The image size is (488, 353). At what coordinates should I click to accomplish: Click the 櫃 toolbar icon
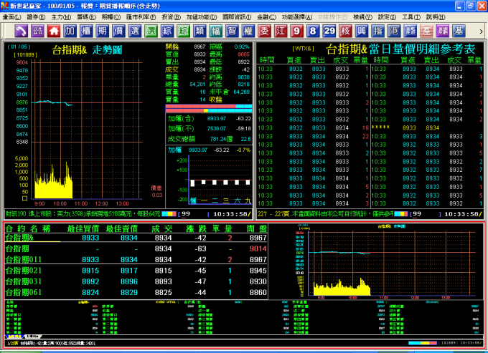(x=86, y=31)
